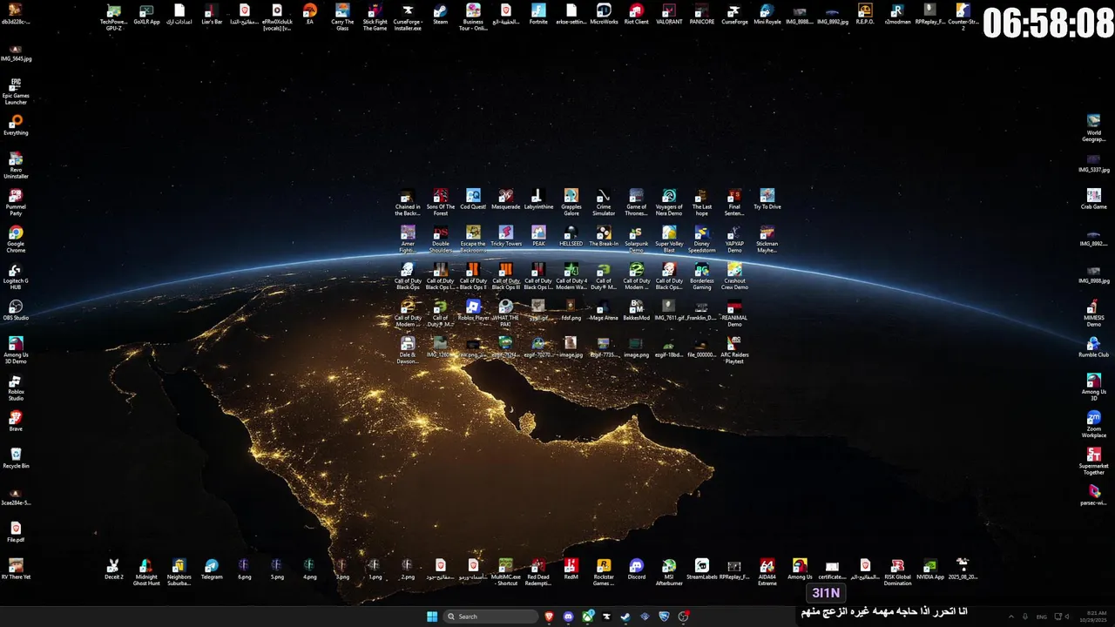The height and width of the screenshot is (627, 1115).
Task: Open the Steam desktop shortcut
Action: 440,14
